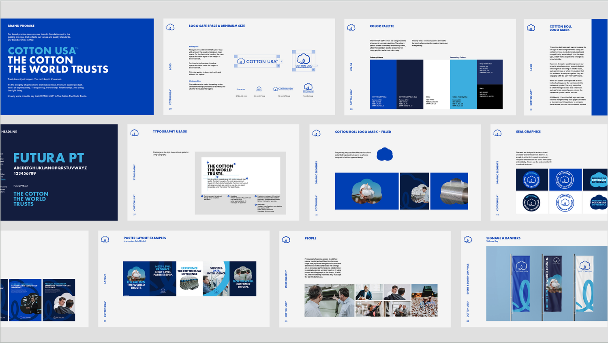Click the cotton boll icon beside Logo Mark – Filled title
The width and height of the screenshot is (608, 344).
coord(316,133)
